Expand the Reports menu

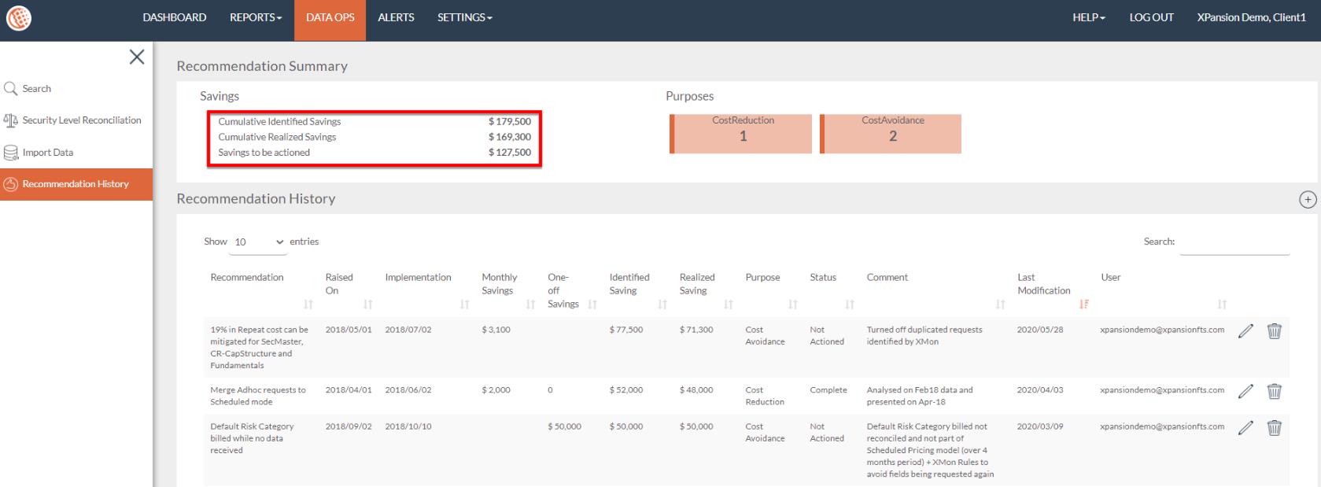(255, 17)
